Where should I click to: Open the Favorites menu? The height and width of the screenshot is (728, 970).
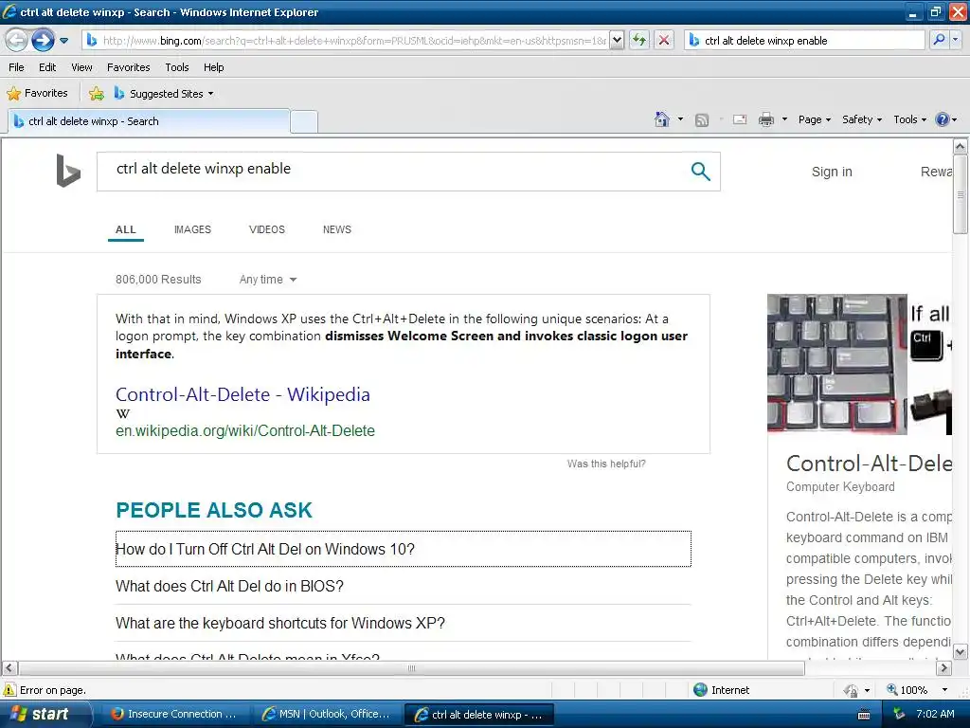(x=128, y=67)
